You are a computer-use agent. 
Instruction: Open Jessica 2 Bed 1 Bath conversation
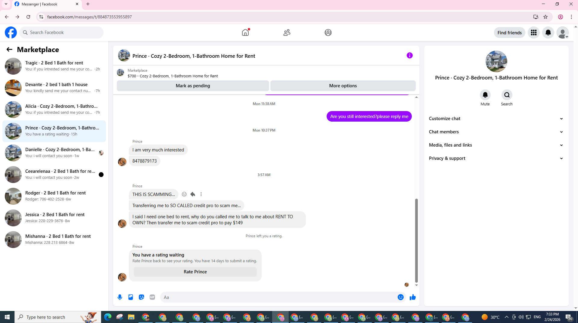54,218
